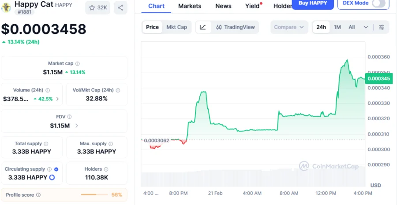Open chart filter settings icon
This screenshot has height=205, width=397.
click(x=382, y=27)
